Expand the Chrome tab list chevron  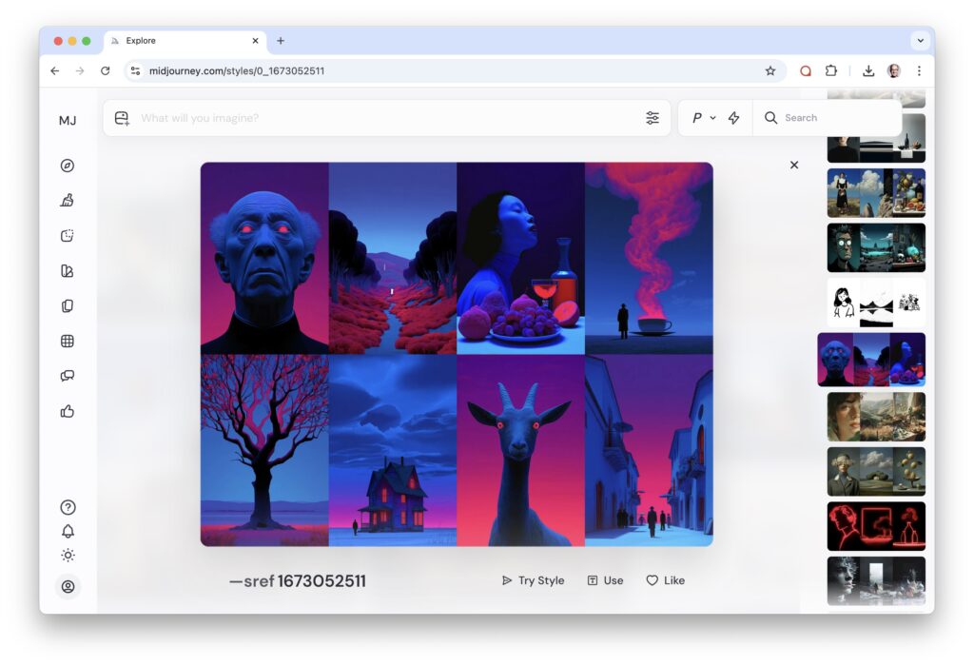tap(920, 41)
